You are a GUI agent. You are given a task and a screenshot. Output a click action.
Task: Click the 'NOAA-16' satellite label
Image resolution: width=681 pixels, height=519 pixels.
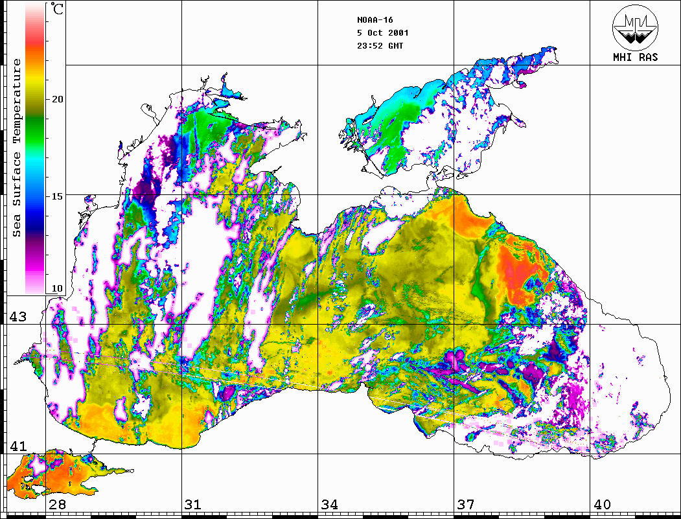[375, 20]
